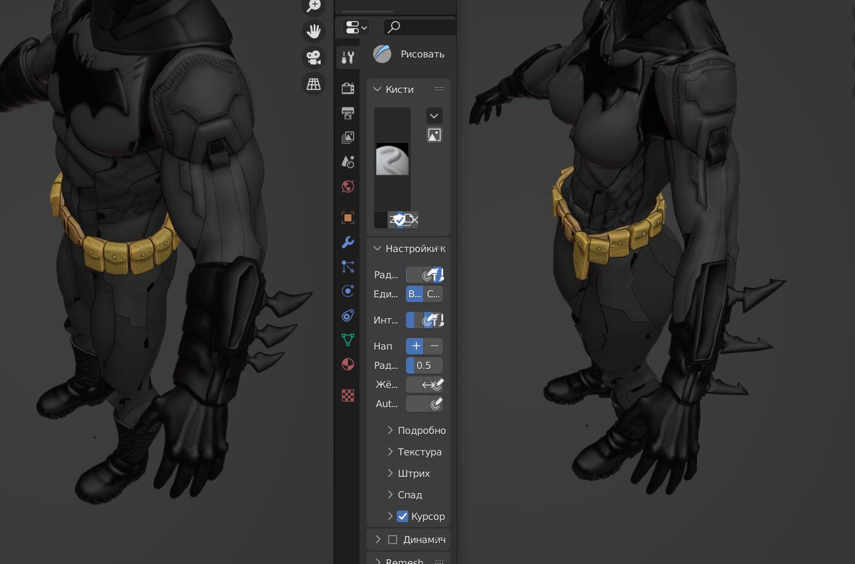
Task: Toggle the camera view gizmo
Action: (x=314, y=58)
